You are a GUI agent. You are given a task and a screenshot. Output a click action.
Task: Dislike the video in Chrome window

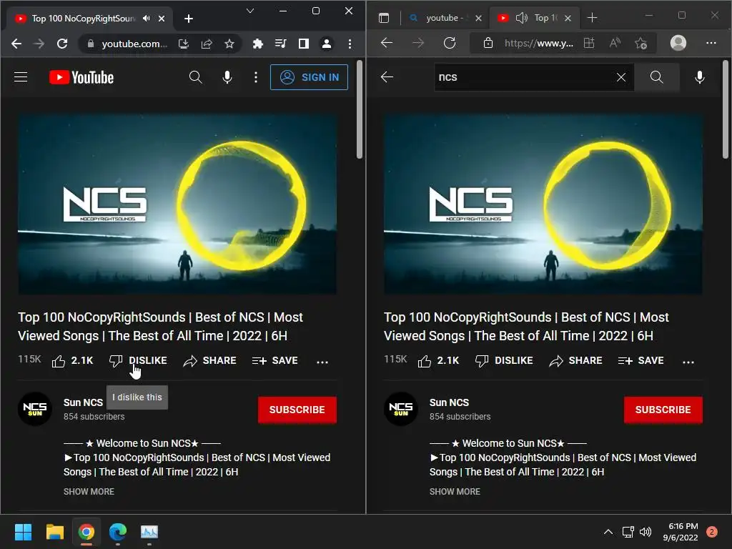138,361
